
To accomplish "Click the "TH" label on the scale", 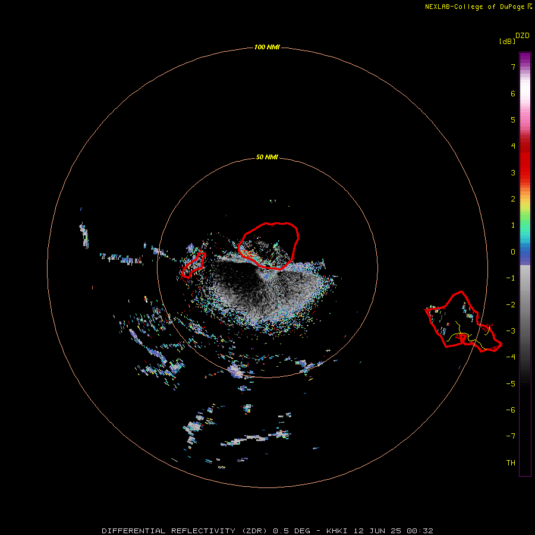I will pos(511,463).
